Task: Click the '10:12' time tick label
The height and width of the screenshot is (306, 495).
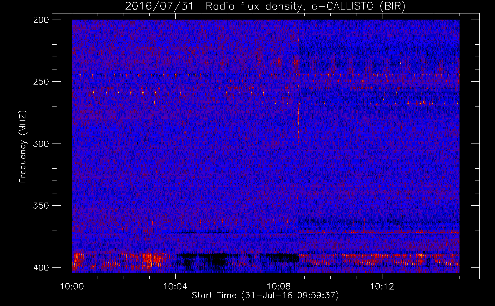Action: [x=382, y=287]
